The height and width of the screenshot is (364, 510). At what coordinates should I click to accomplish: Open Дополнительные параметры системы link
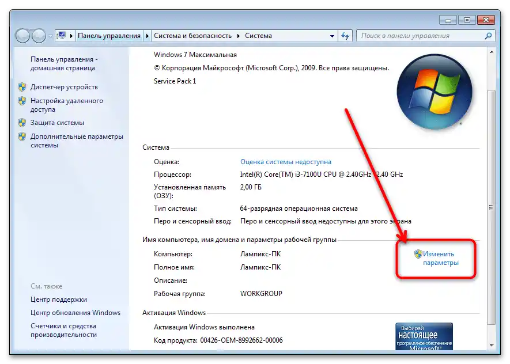77,141
